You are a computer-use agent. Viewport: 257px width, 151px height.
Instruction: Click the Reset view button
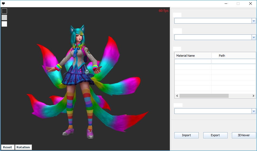pos(8,147)
